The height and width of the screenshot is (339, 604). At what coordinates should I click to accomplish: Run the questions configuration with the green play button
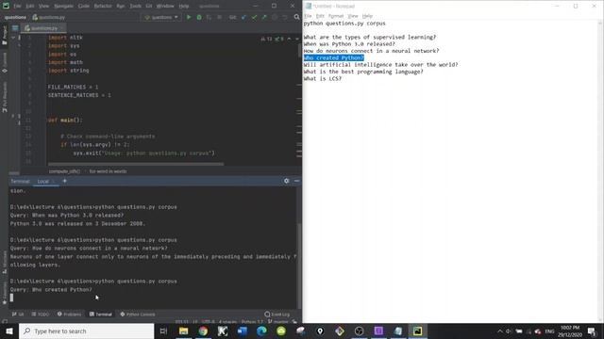189,17
